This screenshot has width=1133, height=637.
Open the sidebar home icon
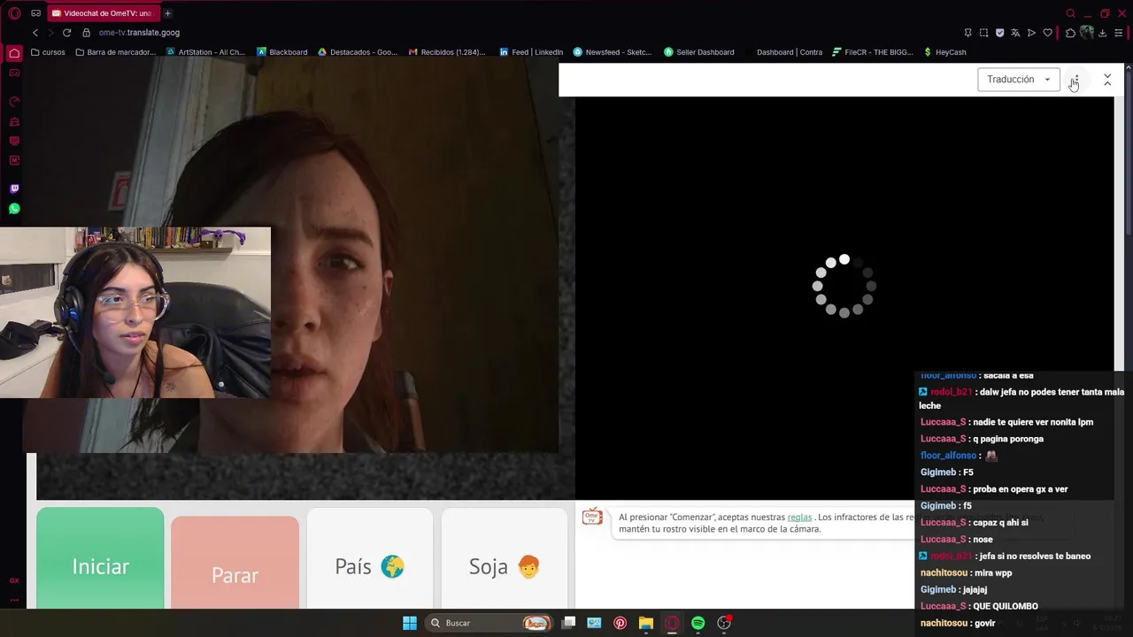coord(14,53)
